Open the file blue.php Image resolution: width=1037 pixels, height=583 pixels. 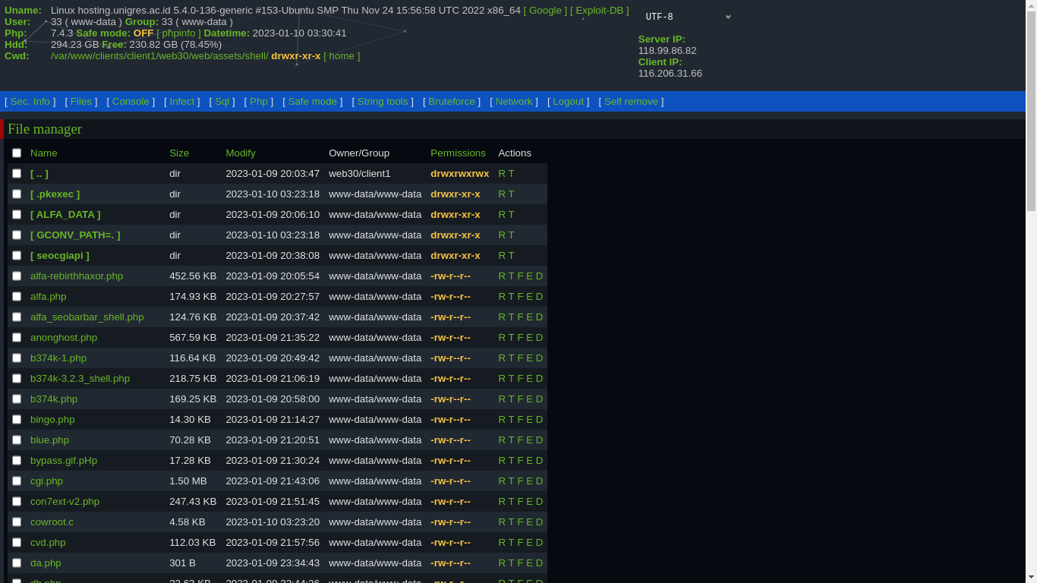click(49, 440)
